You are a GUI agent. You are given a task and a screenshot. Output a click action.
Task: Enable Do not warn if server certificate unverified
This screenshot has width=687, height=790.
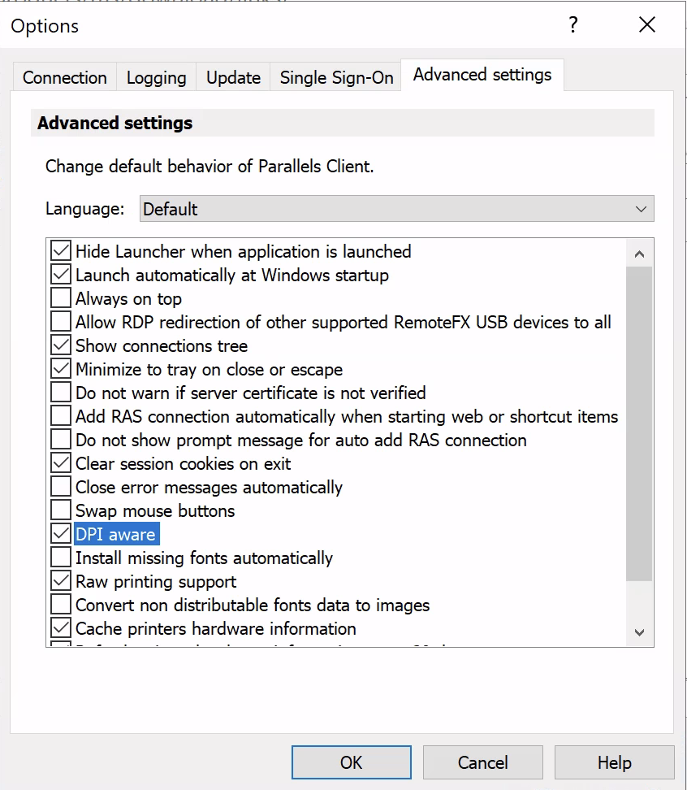point(61,393)
